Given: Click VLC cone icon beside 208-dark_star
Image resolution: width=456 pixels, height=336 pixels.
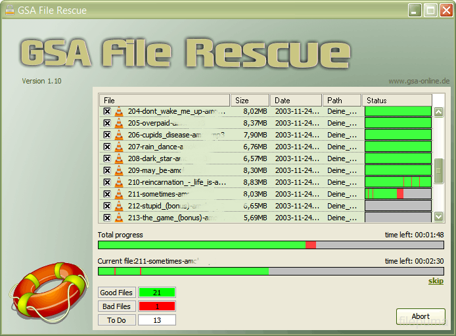Looking at the screenshot, I should [x=119, y=158].
